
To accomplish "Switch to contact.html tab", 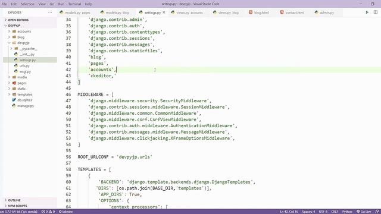I will pos(295,12).
